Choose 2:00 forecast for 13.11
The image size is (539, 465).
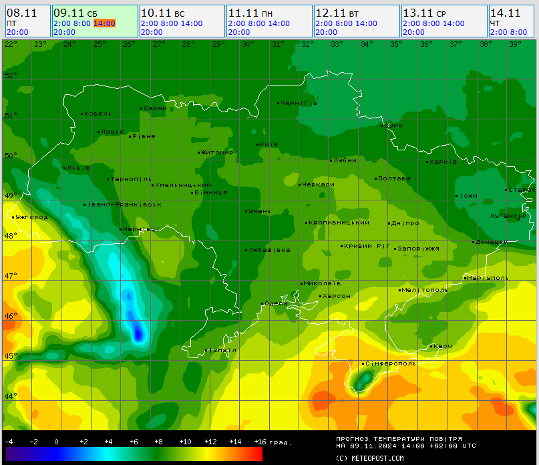(411, 23)
